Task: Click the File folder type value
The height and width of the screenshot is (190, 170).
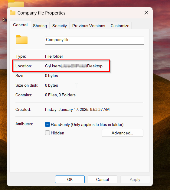Action: (x=54, y=56)
